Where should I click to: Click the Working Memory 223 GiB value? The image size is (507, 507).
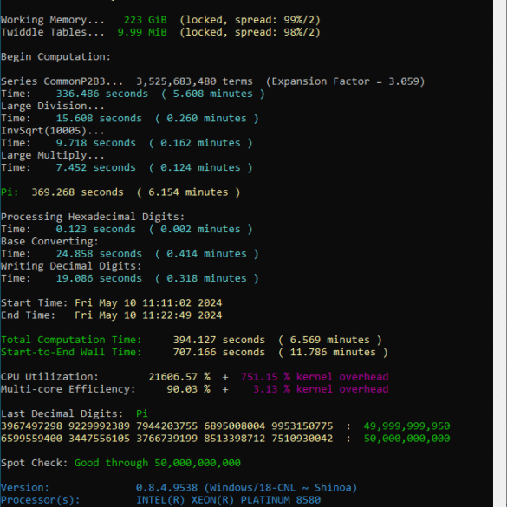146,20
